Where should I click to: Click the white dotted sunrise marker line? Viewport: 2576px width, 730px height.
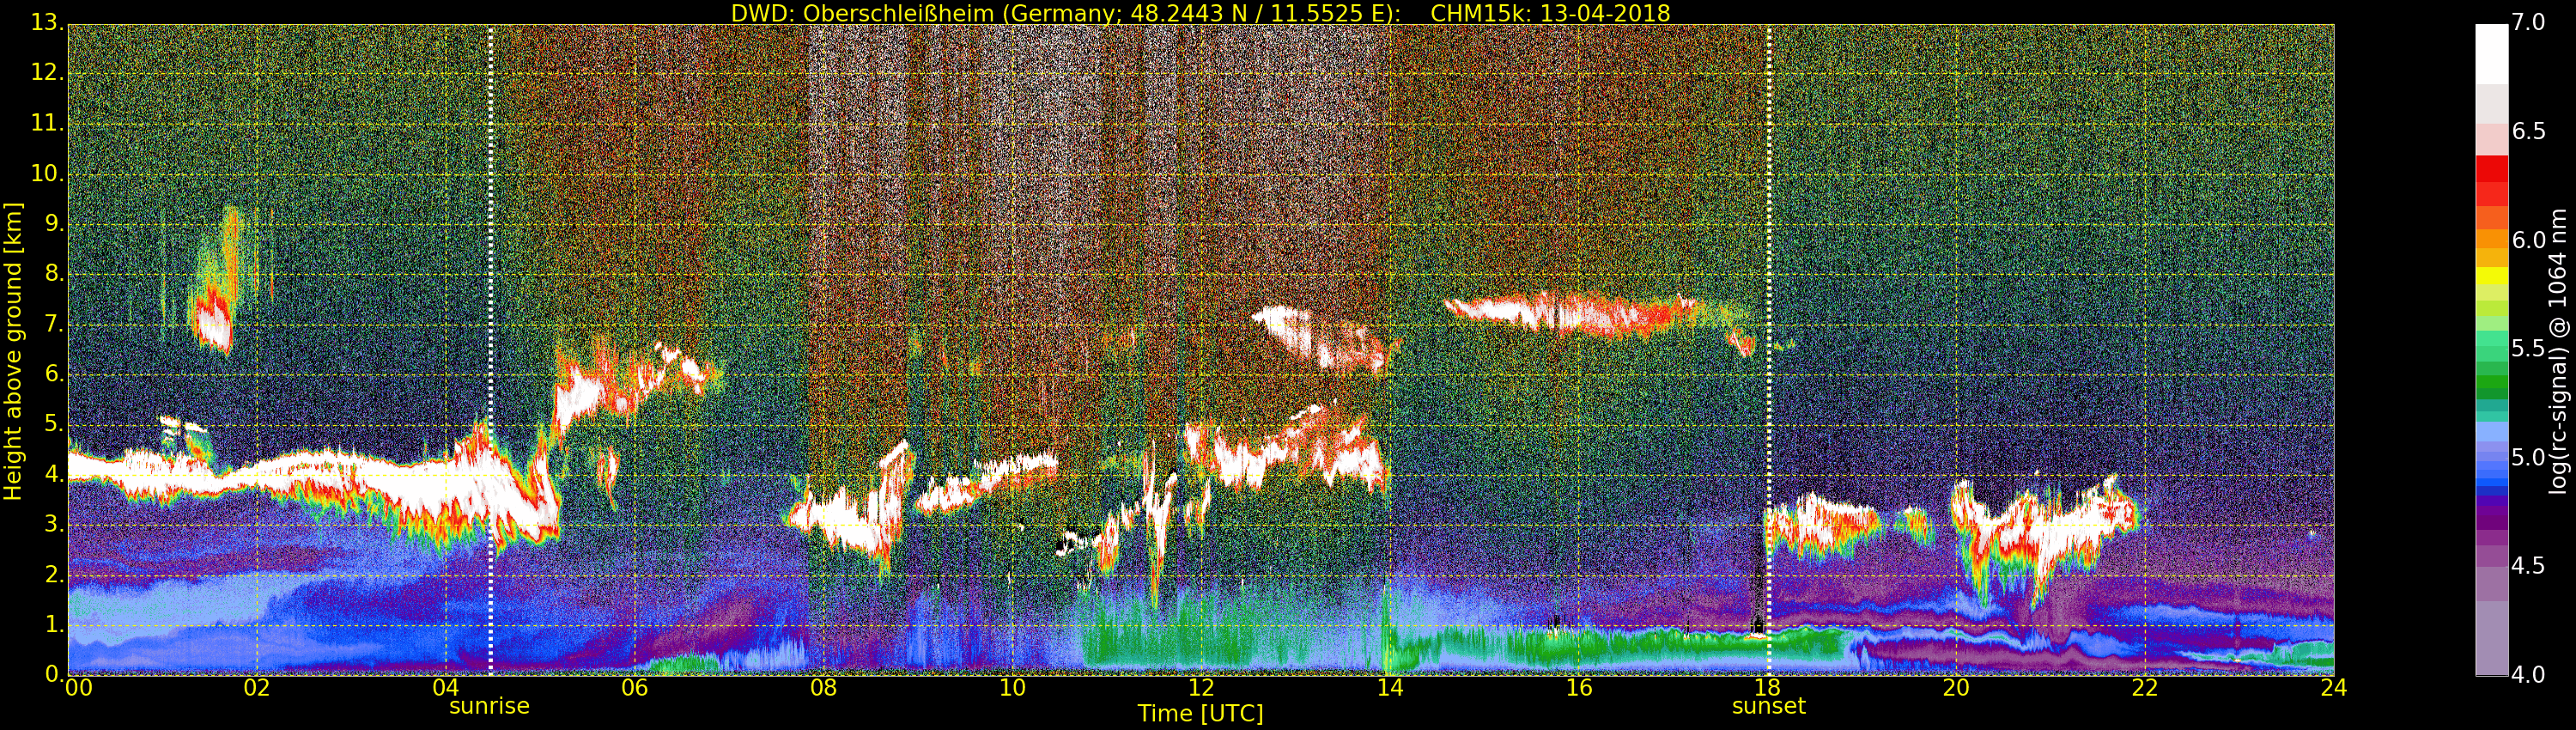491,350
